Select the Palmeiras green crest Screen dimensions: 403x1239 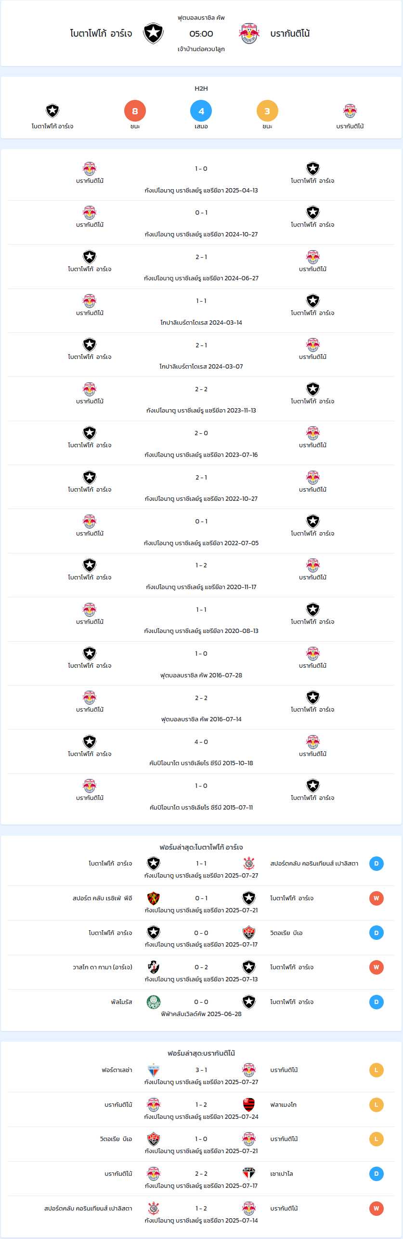pos(154,1002)
